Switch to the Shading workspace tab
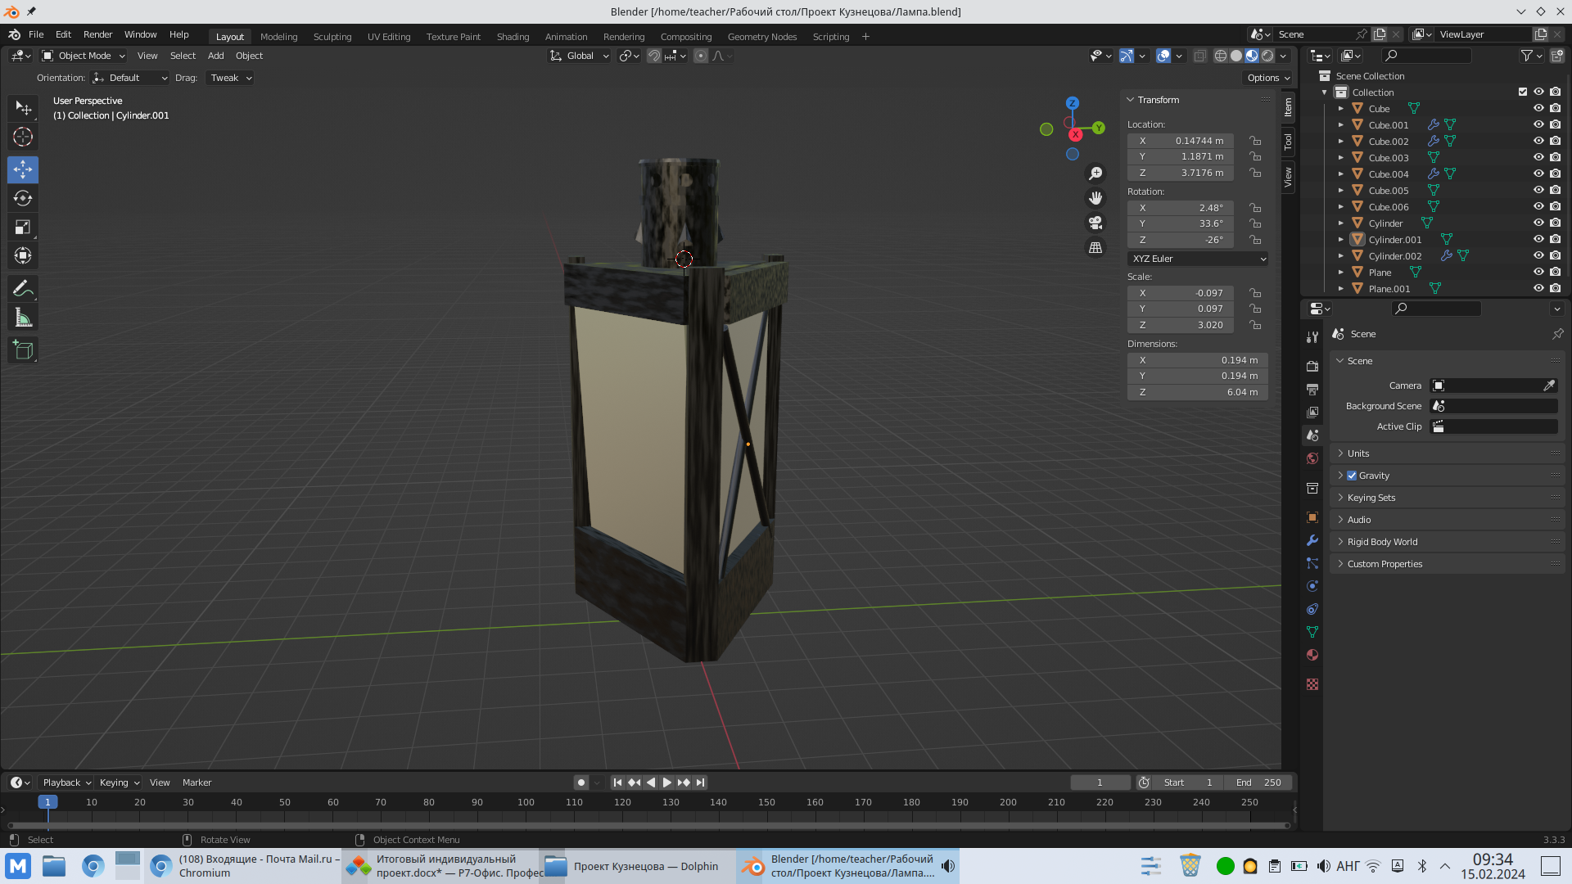Screen dimensions: 1572x884 click(x=513, y=37)
